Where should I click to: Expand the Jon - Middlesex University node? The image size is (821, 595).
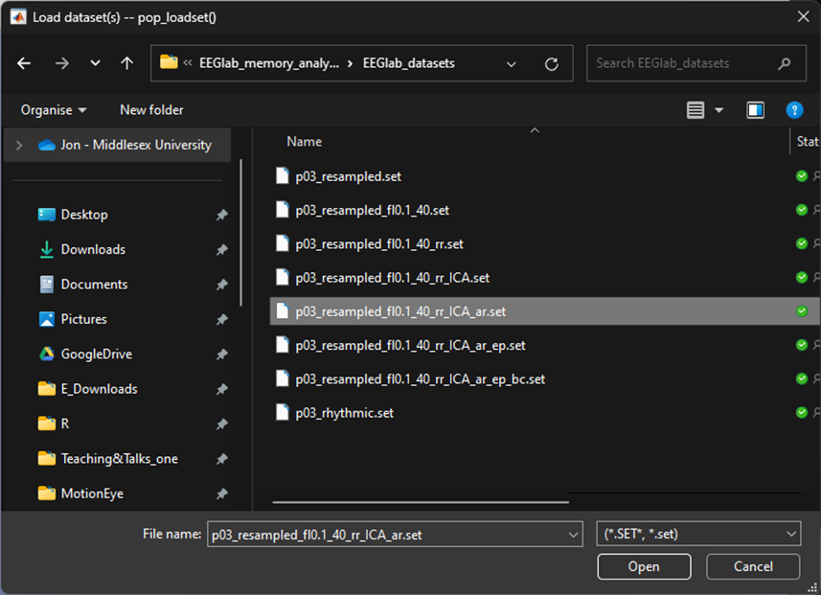(19, 145)
